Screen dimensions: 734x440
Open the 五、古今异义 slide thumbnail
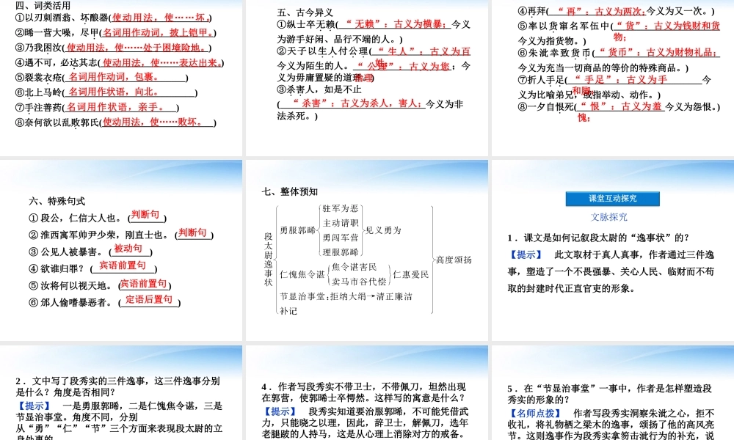pyautogui.click(x=367, y=73)
